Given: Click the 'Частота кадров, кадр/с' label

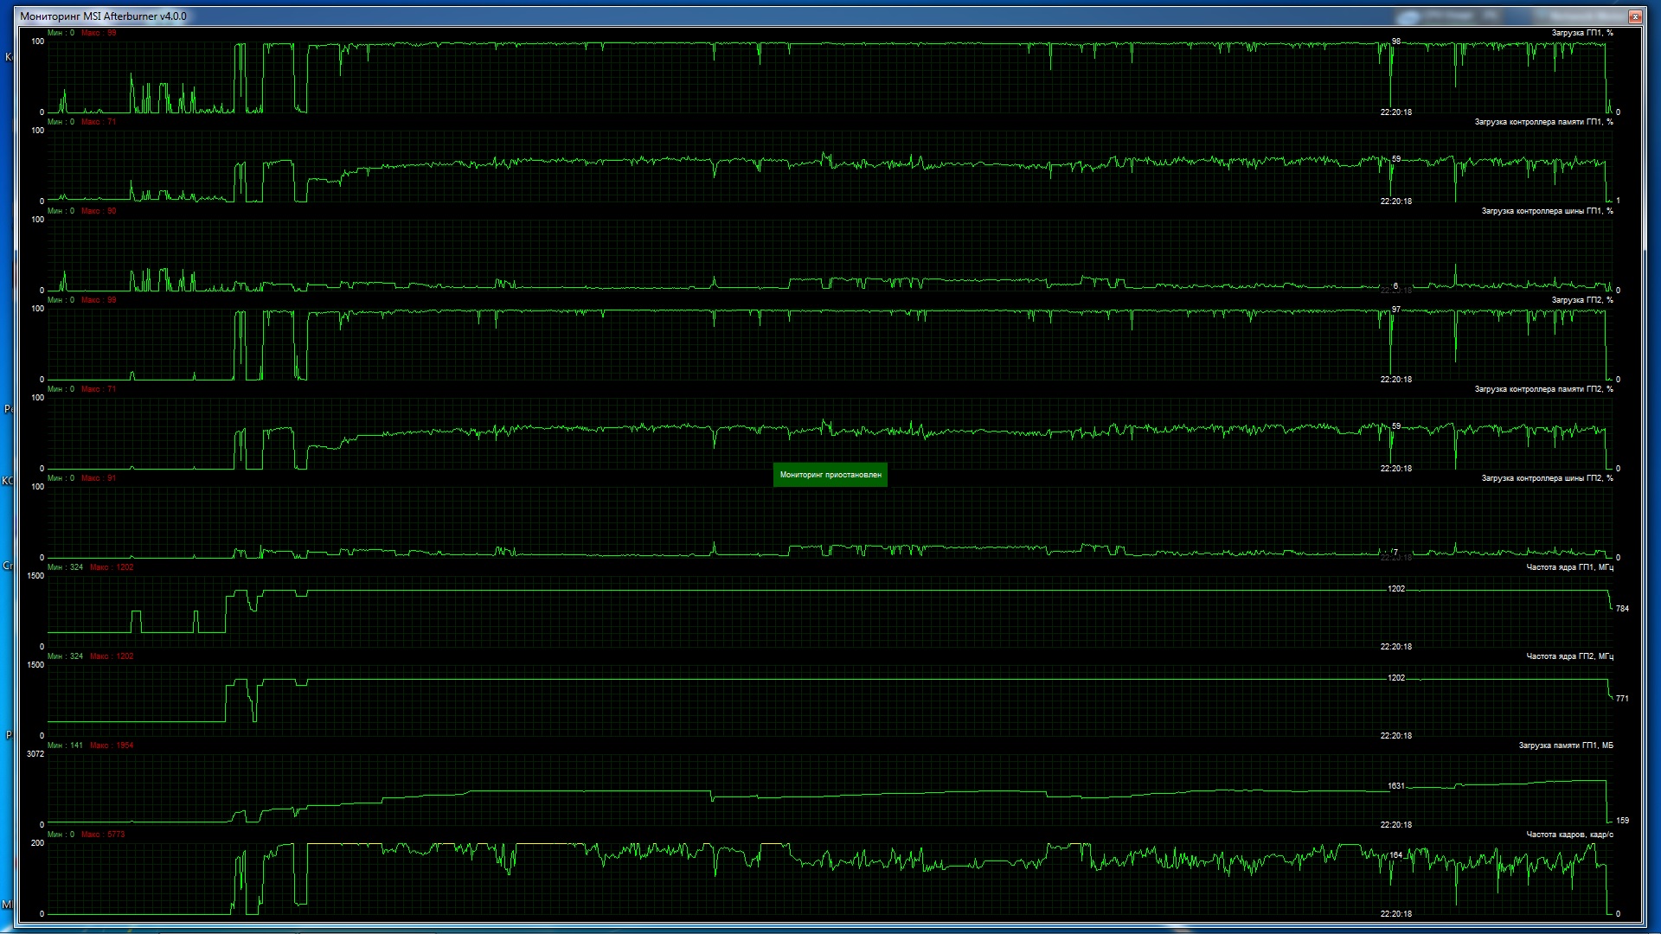Looking at the screenshot, I should [x=1569, y=835].
